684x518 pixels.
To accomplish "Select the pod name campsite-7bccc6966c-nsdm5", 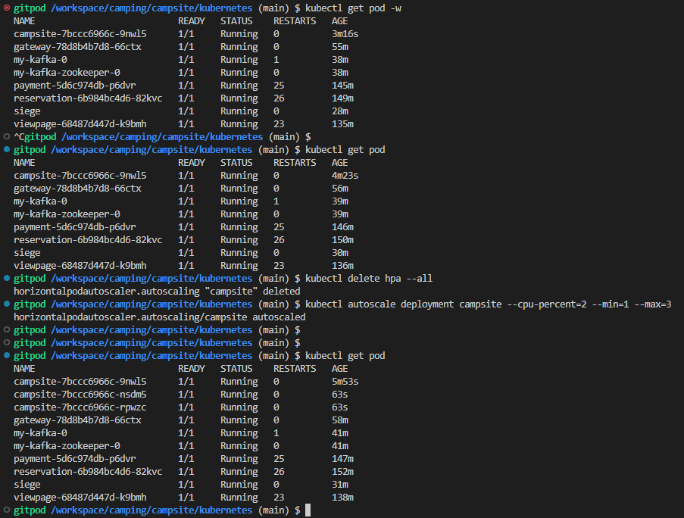I will (82, 394).
